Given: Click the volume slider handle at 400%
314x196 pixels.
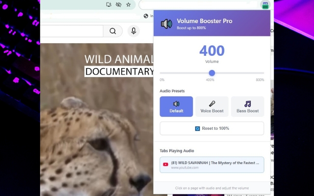Looking at the screenshot, I should tap(212, 73).
